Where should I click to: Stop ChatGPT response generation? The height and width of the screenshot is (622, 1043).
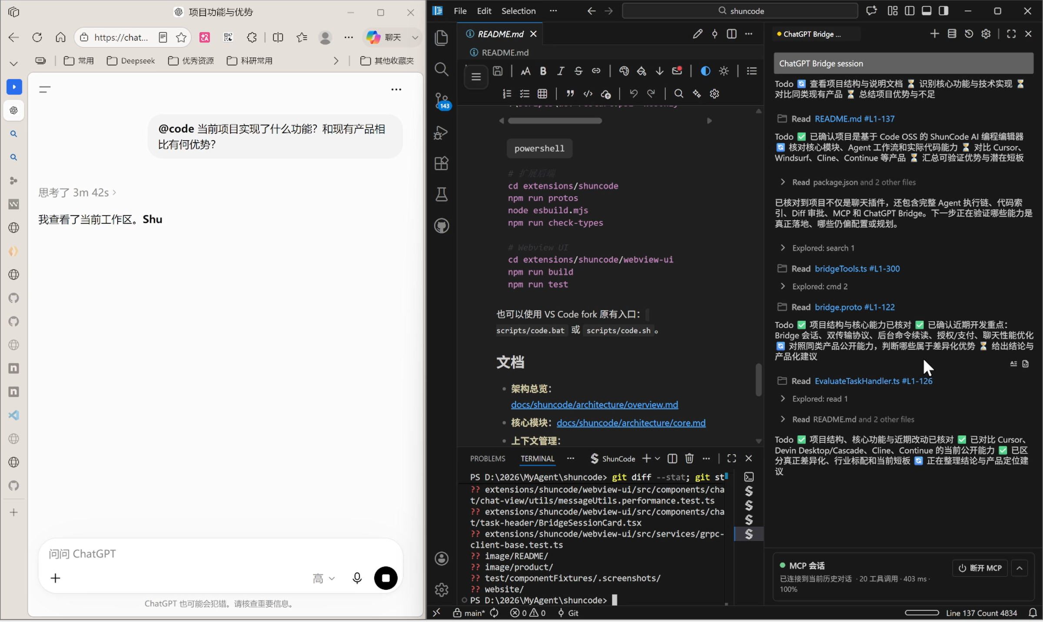[x=385, y=578]
